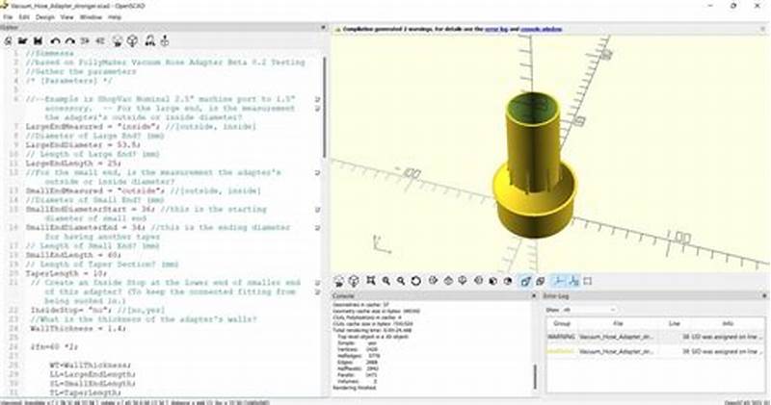Click 'Rendering finished.' line in Console
The height and width of the screenshot is (405, 771).
tap(354, 388)
